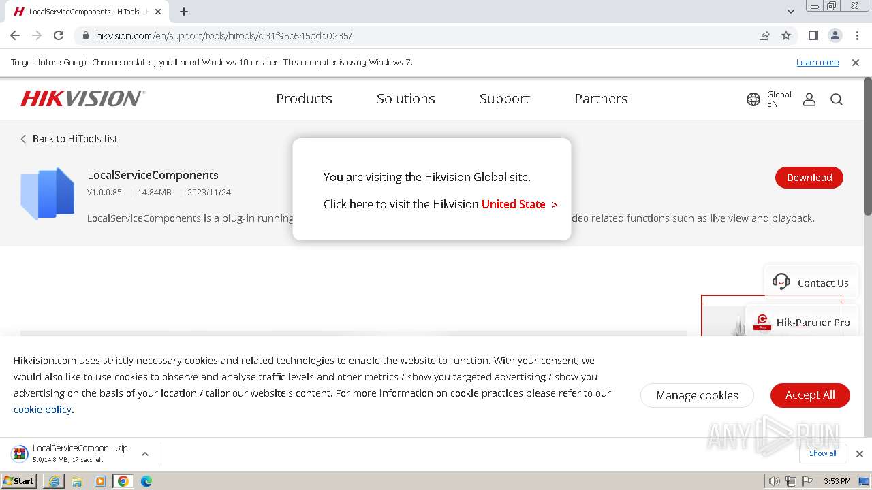Viewport: 872px width, 490px height.
Task: Open the Windows Start menu
Action: pyautogui.click(x=19, y=481)
